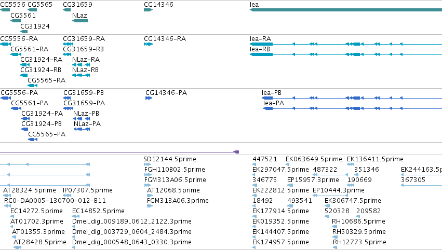Image resolution: width=442 pixels, height=250 pixels.
Task: Select the lea-RB transcript exon block
Action: click(x=261, y=54)
